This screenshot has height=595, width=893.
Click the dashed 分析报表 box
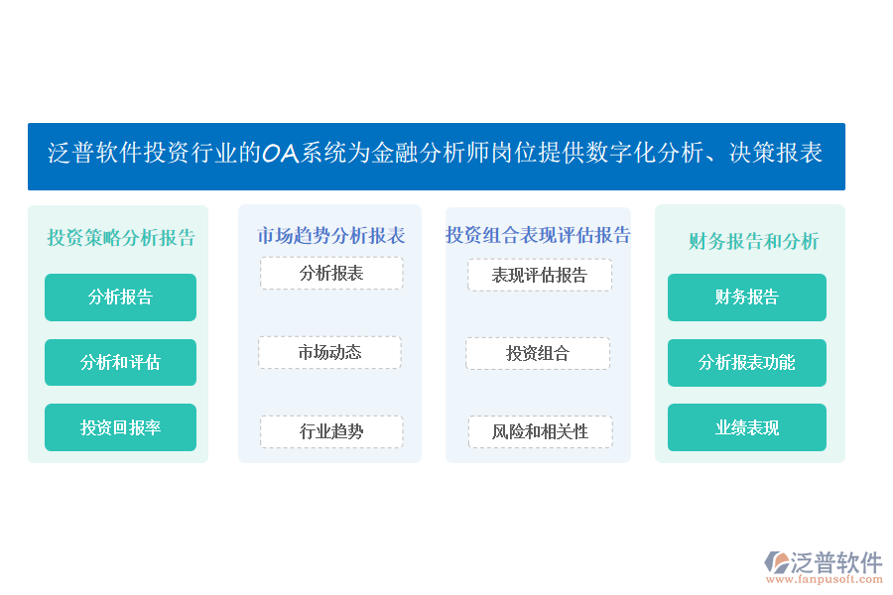click(331, 274)
